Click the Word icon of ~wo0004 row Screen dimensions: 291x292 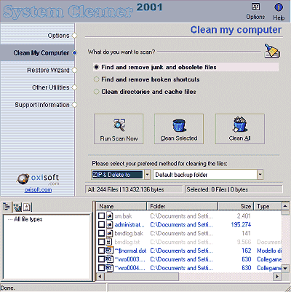click(x=109, y=268)
